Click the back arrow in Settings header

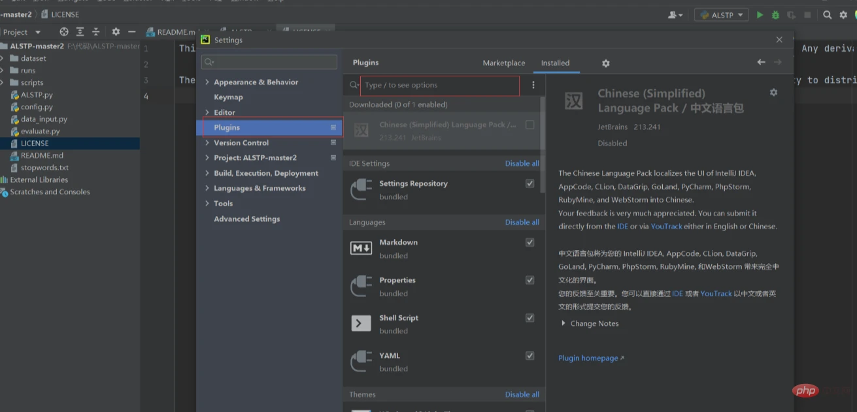[761, 62]
